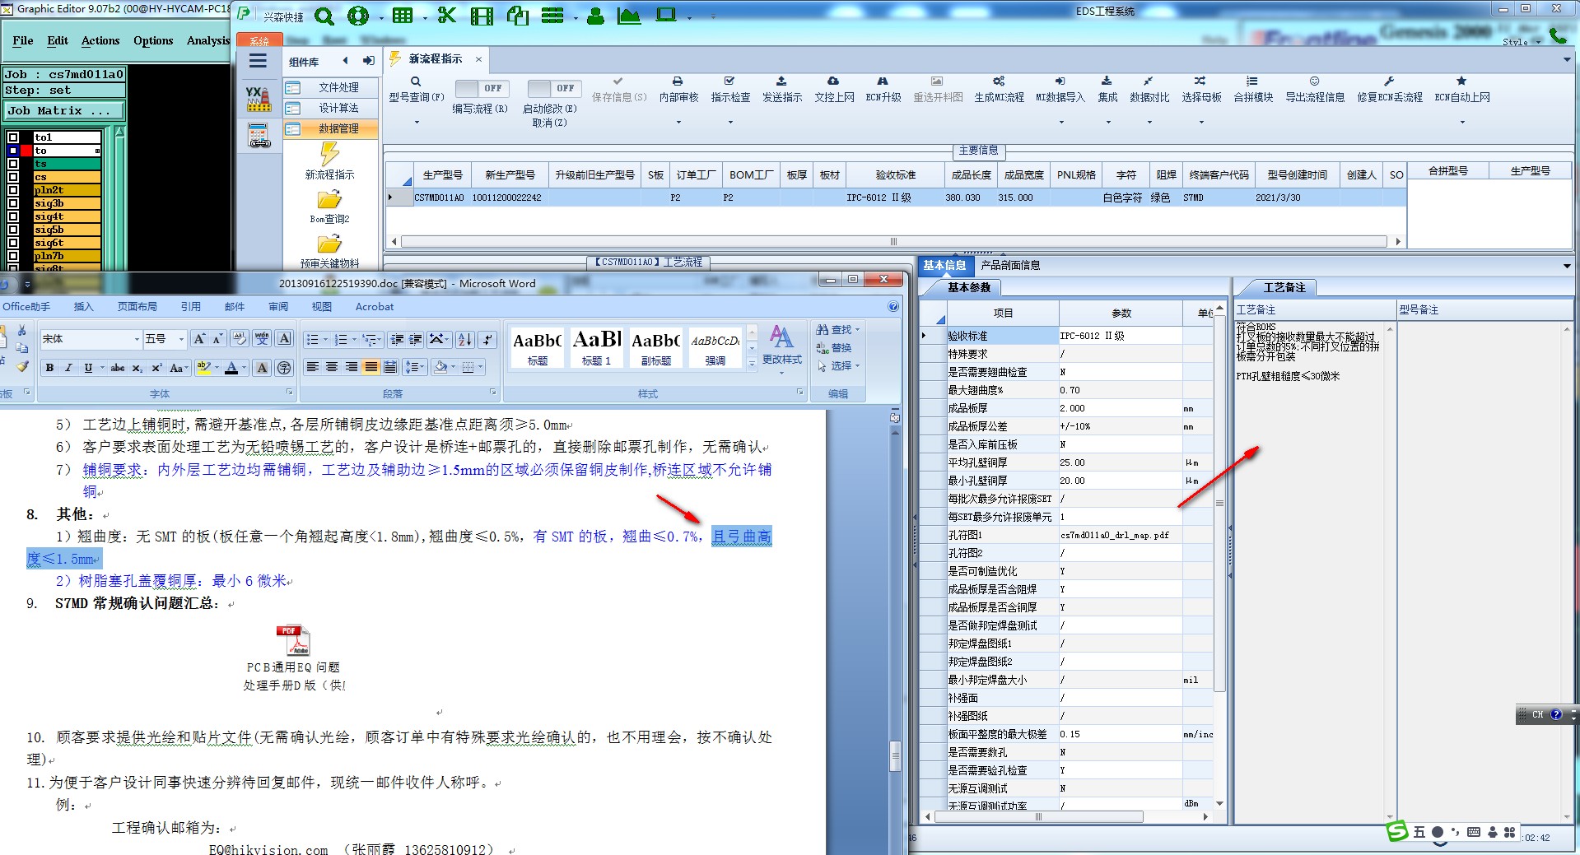Click Word Cut scissors icon
The height and width of the screenshot is (855, 1580).
pos(22,330)
